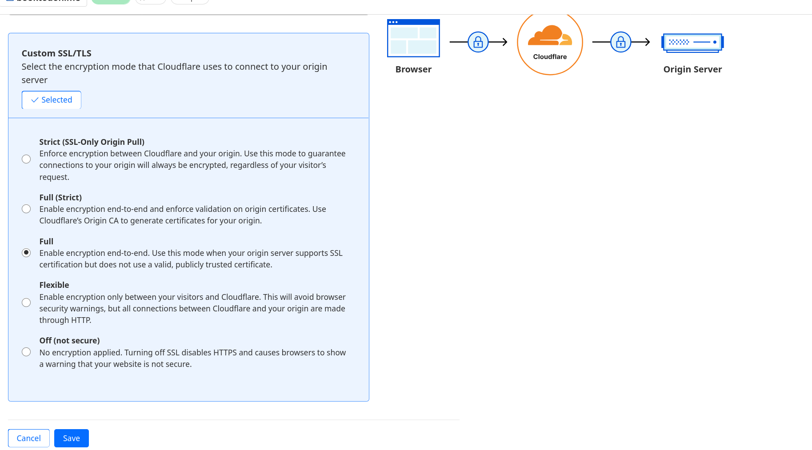Save the SSL/TLS settings
Viewport: 812px width, 450px height.
(x=72, y=438)
